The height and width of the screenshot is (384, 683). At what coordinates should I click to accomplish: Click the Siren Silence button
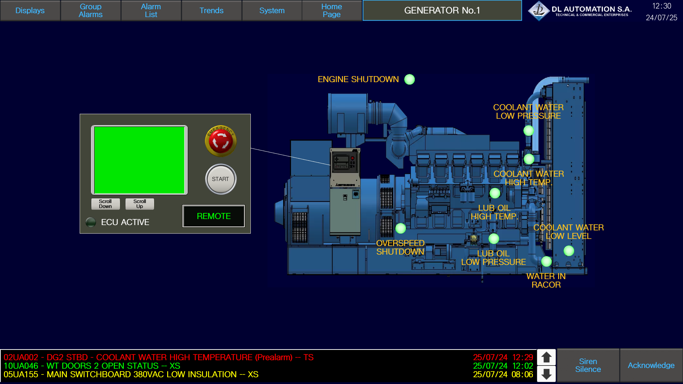588,366
